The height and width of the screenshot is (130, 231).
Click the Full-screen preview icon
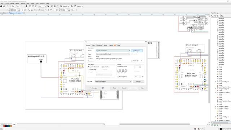[x=48, y=6]
